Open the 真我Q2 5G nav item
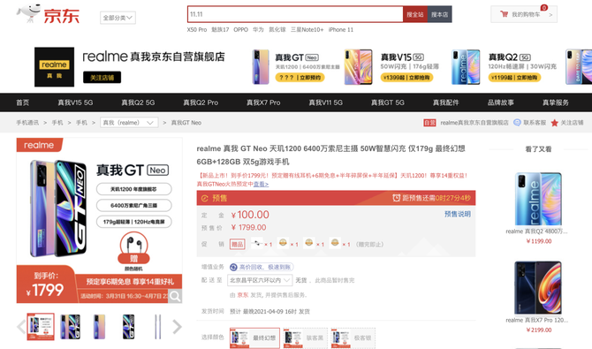 point(138,102)
